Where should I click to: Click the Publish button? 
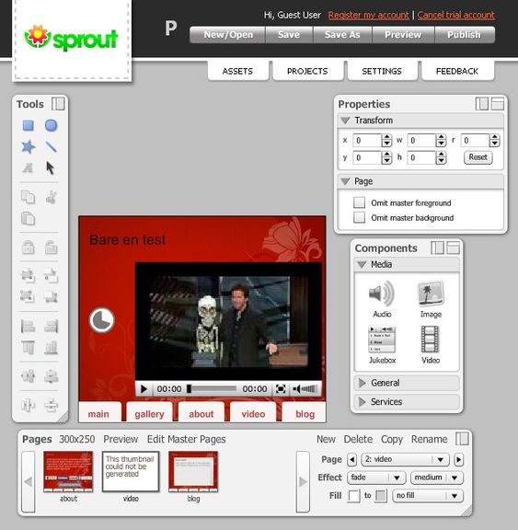tap(464, 35)
